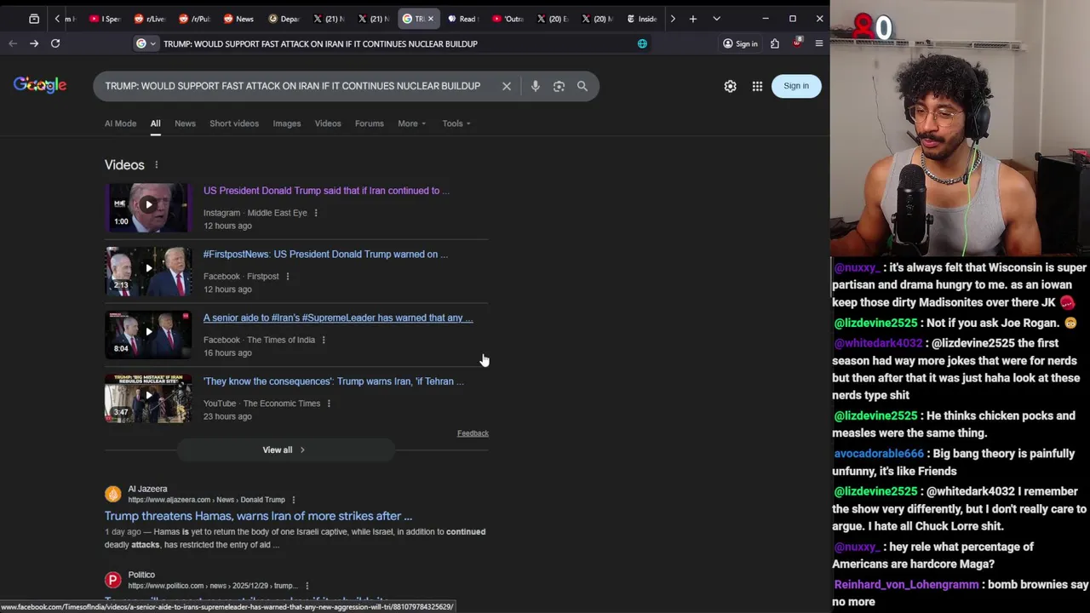Open the browser extensions puzzle icon

775,43
